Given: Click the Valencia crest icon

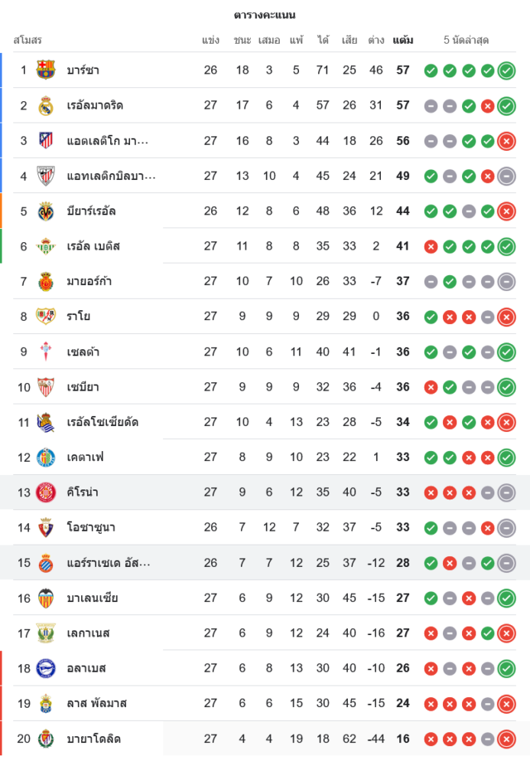Looking at the screenshot, I should pyautogui.click(x=46, y=598).
